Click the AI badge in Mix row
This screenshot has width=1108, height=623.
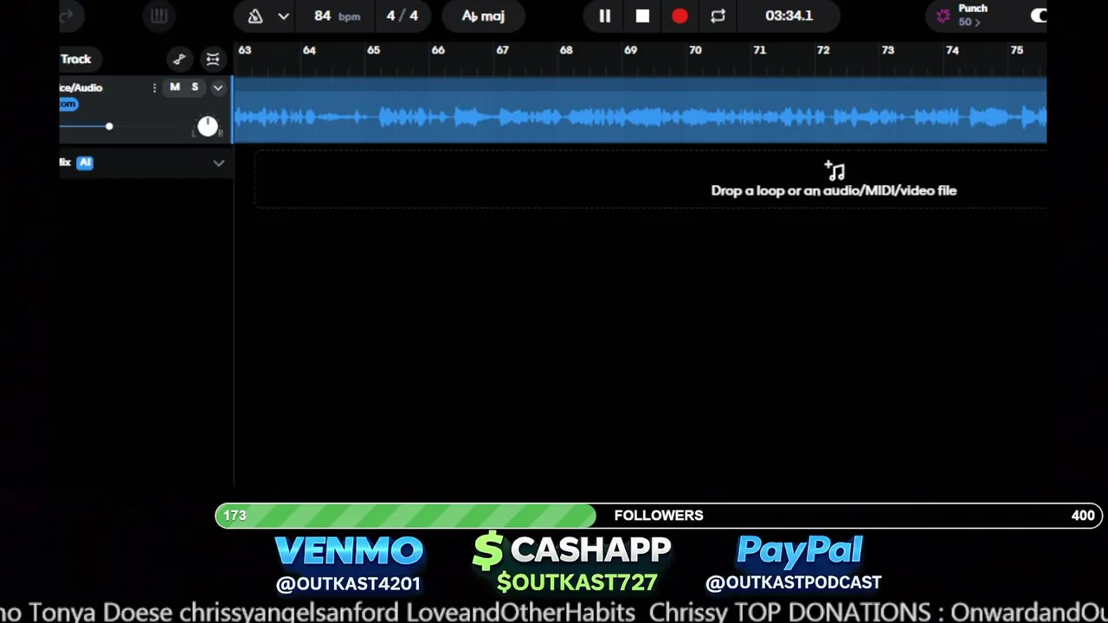(84, 163)
